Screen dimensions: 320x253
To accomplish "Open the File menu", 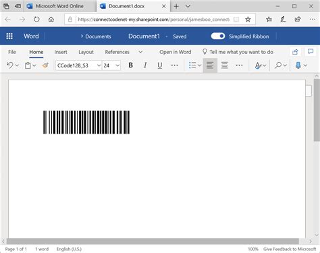I will click(12, 52).
